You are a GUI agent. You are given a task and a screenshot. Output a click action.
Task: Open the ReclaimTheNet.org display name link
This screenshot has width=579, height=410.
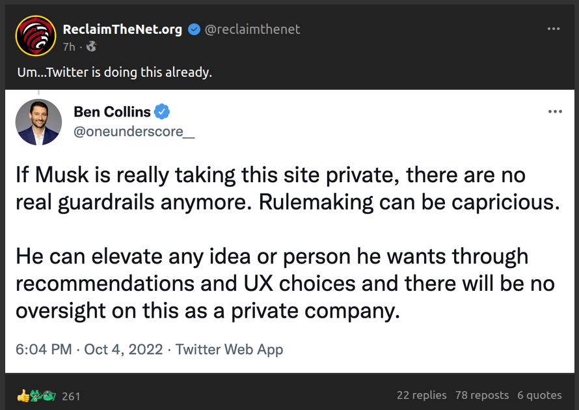click(x=122, y=29)
